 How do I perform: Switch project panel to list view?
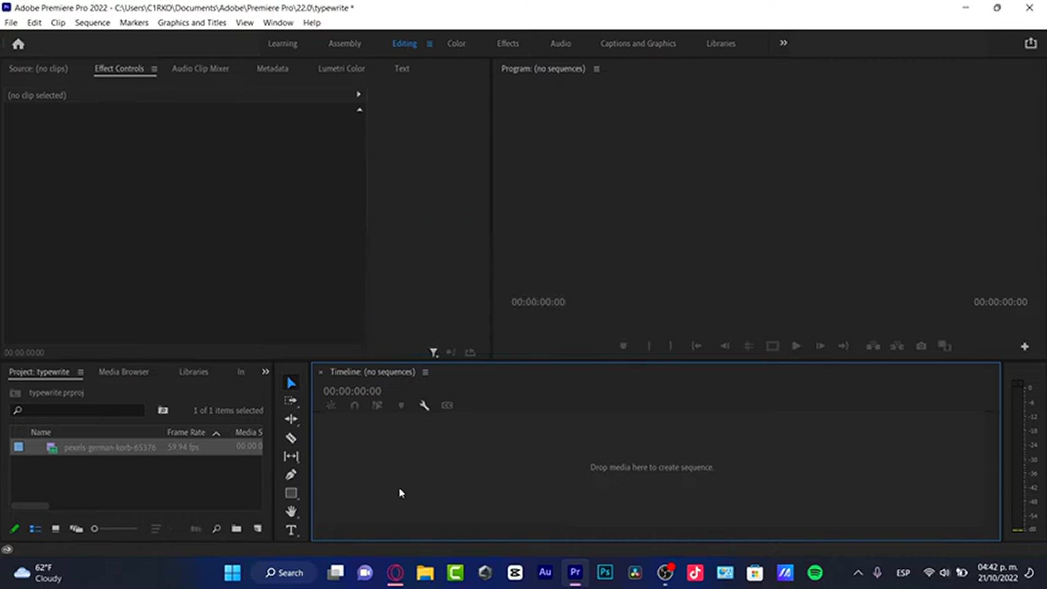pos(35,528)
